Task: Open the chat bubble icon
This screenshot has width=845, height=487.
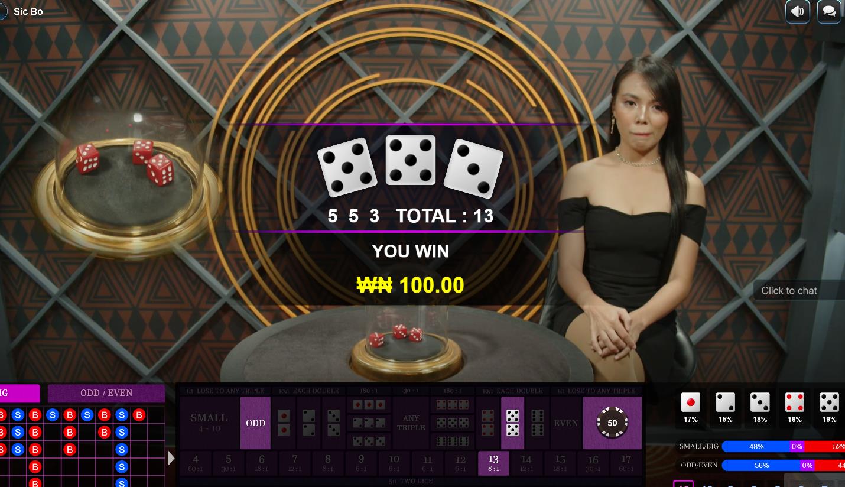Action: click(x=829, y=11)
